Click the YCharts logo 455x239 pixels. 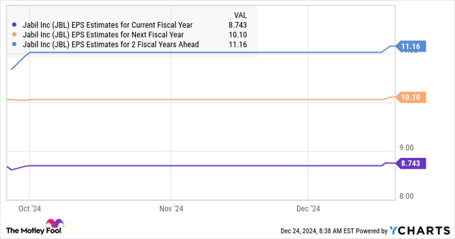click(x=420, y=231)
